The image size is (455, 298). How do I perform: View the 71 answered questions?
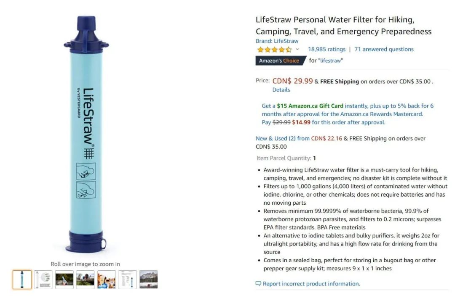point(384,49)
